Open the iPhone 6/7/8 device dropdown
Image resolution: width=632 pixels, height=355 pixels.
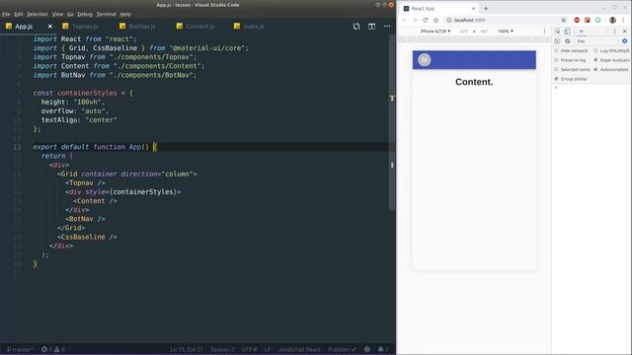point(435,31)
